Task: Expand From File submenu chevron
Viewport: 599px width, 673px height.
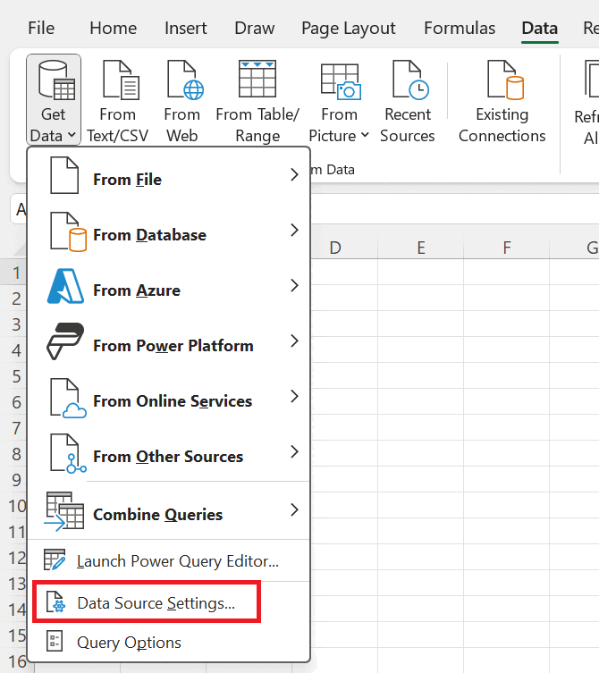Action: [294, 174]
